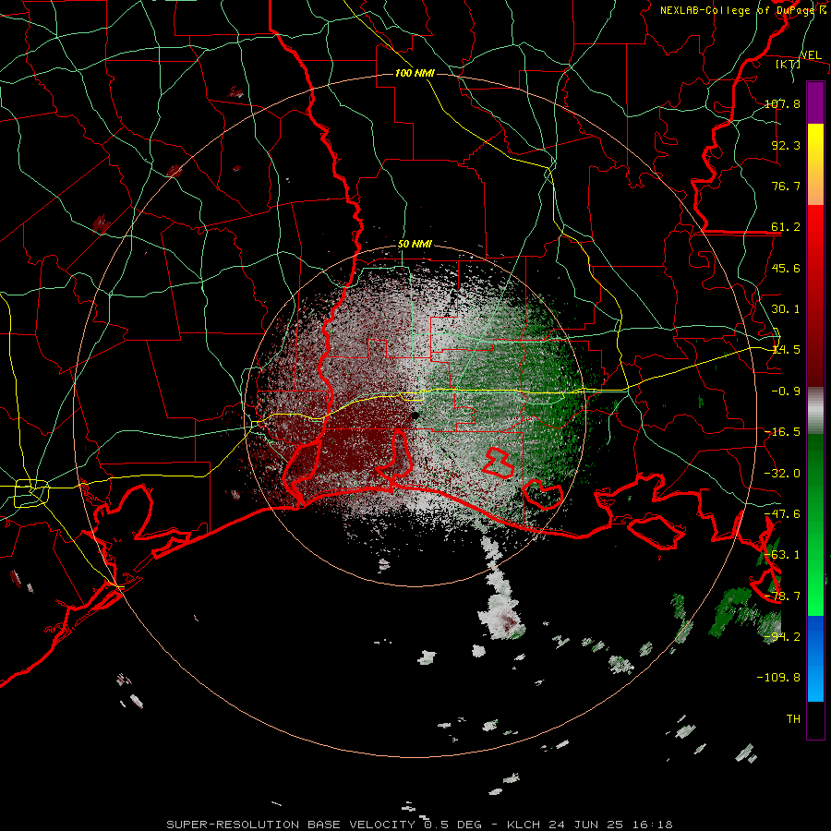Select the -63.1 scale value
This screenshot has height=831, width=831.
point(782,555)
